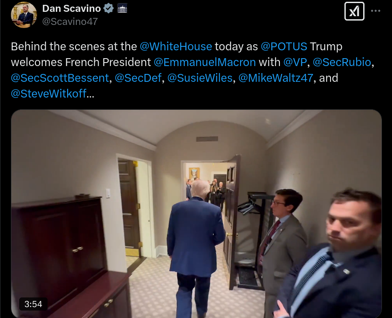The width and height of the screenshot is (392, 318).
Task: Click the 3:54 video duration label
Action: pyautogui.click(x=33, y=304)
